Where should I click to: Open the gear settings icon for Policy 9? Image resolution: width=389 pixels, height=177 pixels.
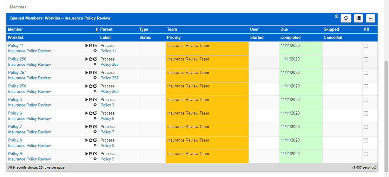95,159
